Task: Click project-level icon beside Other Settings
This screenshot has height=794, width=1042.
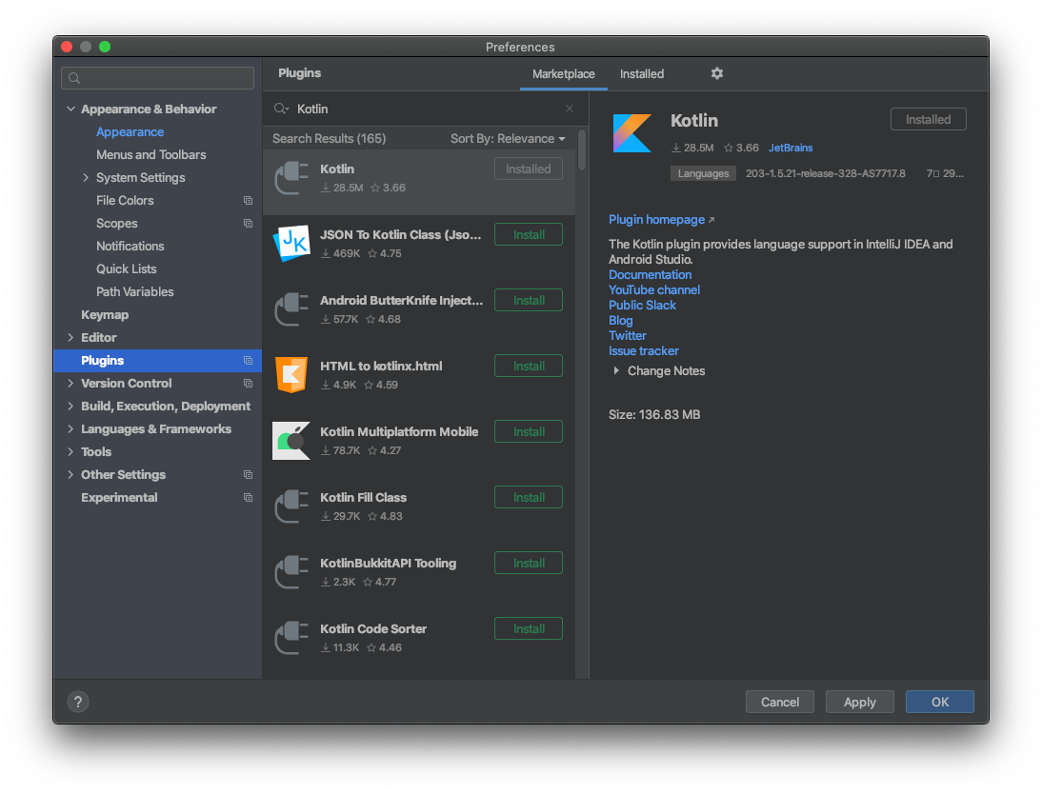Action: [x=248, y=474]
